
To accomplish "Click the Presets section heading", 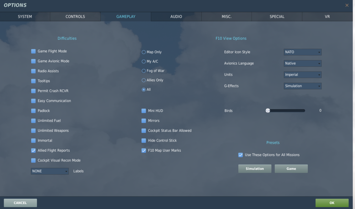I will 273,143.
